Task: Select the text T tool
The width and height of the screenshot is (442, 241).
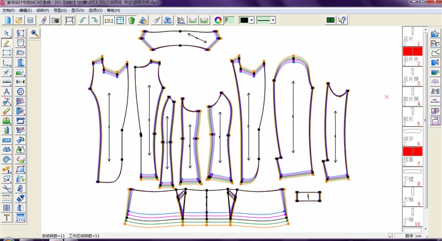Action: (x=6, y=218)
